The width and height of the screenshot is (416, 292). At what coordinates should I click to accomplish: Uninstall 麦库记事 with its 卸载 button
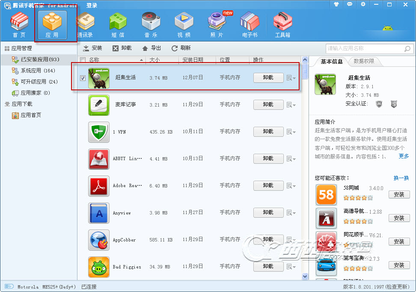pyautogui.click(x=268, y=104)
